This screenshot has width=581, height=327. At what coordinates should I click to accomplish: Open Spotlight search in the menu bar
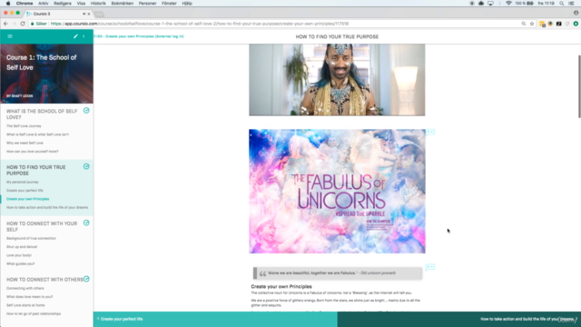tap(562, 4)
